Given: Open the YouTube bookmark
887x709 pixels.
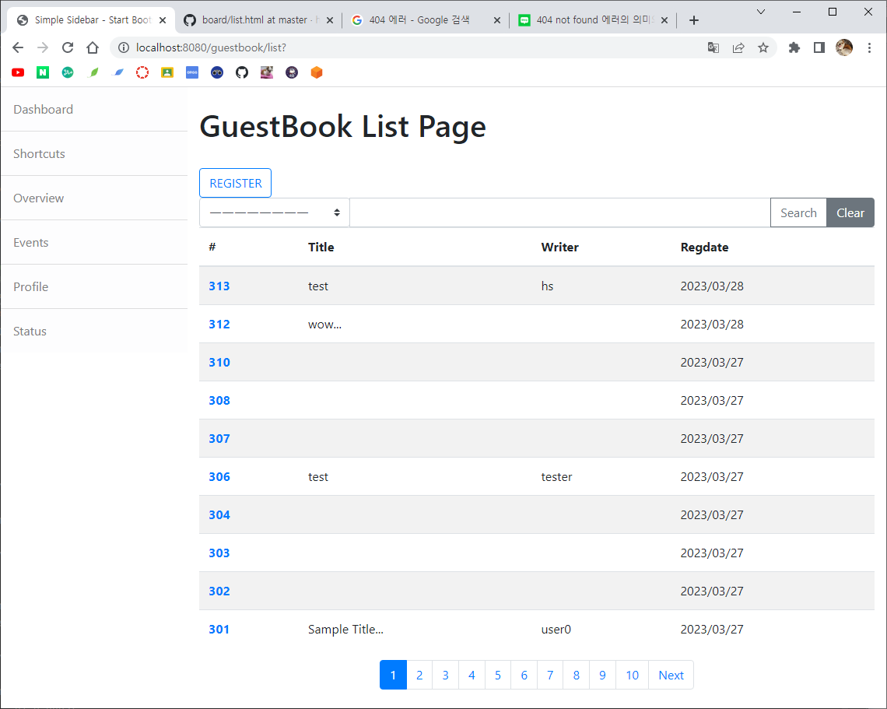Looking at the screenshot, I should [x=18, y=72].
